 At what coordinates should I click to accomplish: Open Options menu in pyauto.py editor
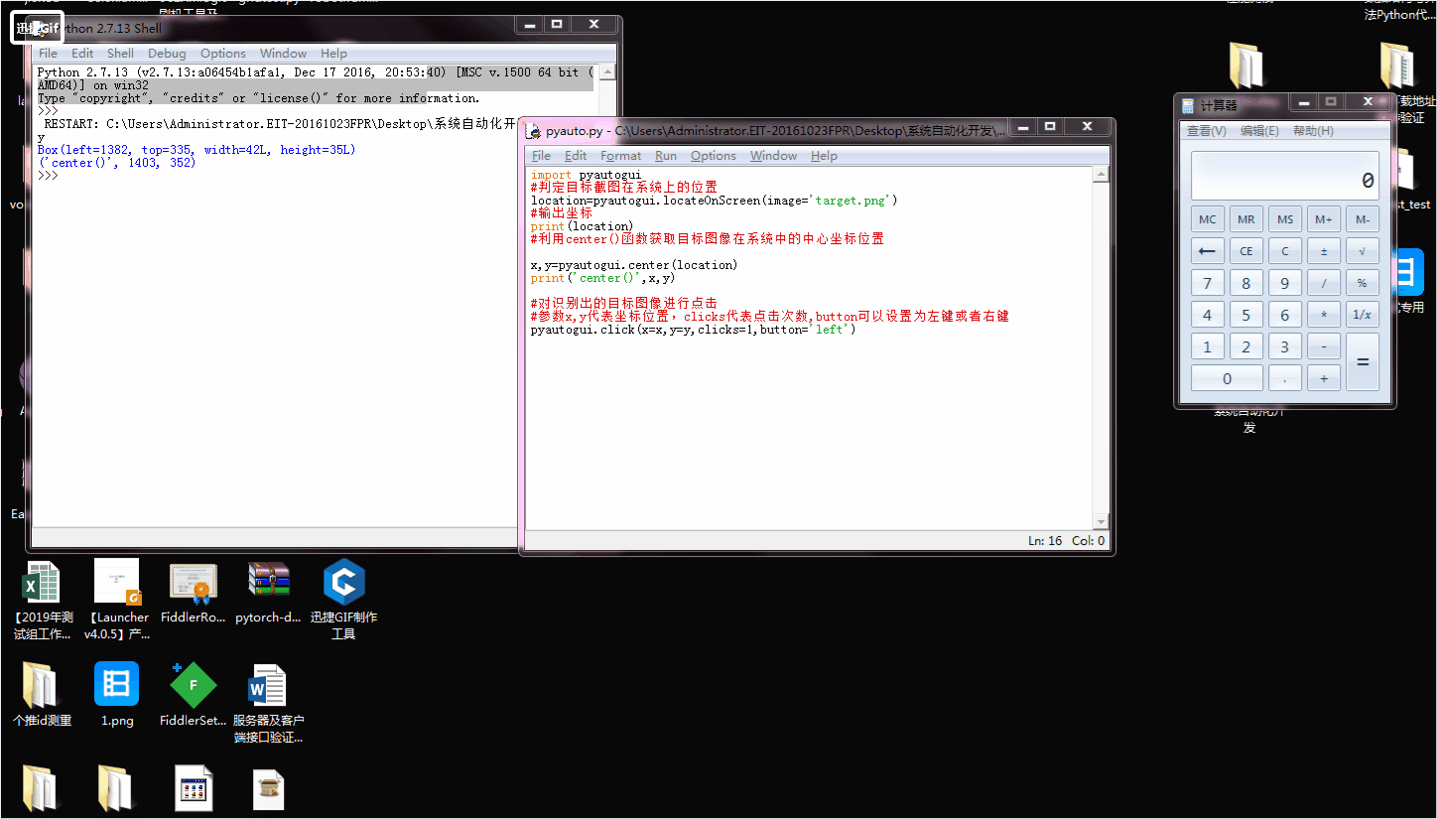click(x=714, y=156)
